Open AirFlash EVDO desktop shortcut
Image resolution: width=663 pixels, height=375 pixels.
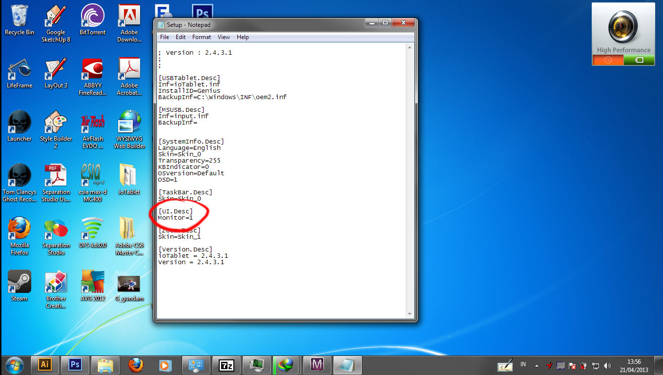click(x=92, y=130)
